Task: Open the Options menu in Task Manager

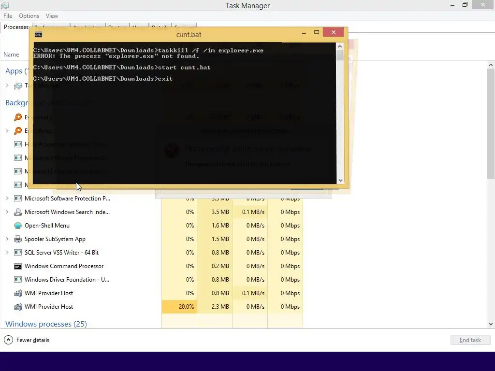Action: point(29,16)
